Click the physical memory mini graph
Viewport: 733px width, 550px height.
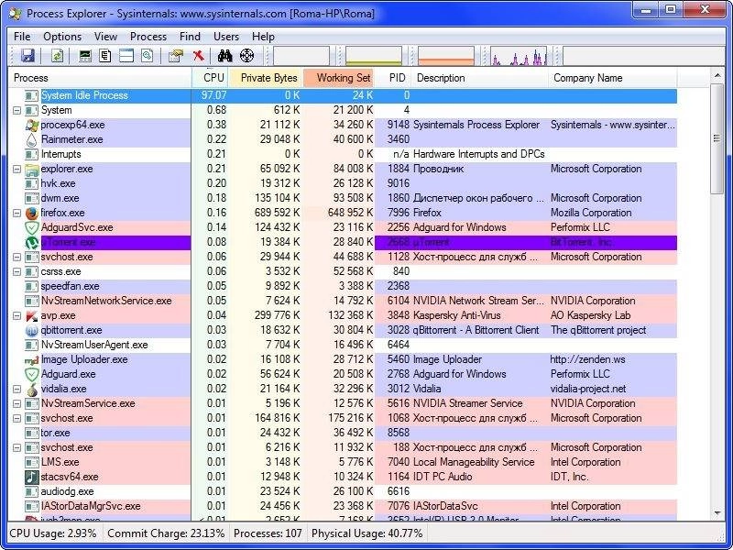446,56
